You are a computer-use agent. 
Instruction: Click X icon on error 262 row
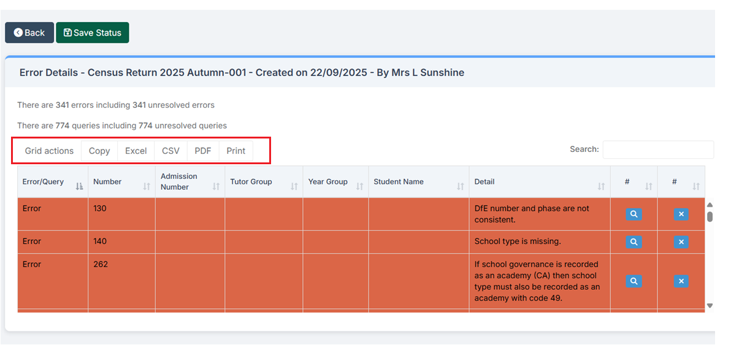(x=681, y=281)
